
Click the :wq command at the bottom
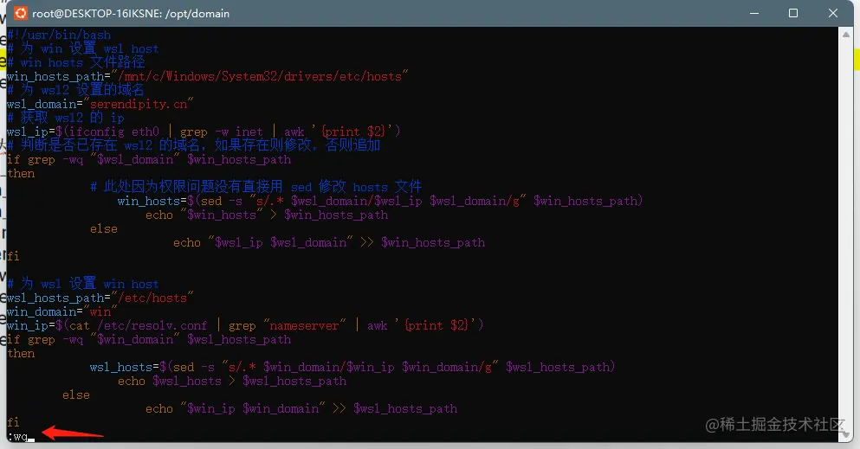[17, 436]
